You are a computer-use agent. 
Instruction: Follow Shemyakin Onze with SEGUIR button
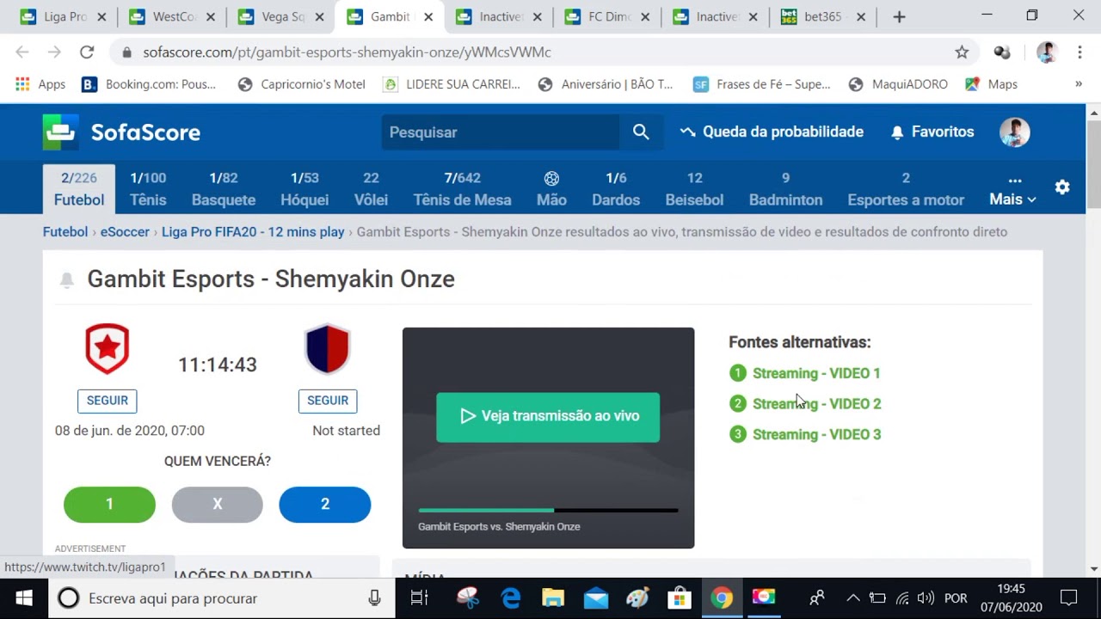[x=328, y=401]
